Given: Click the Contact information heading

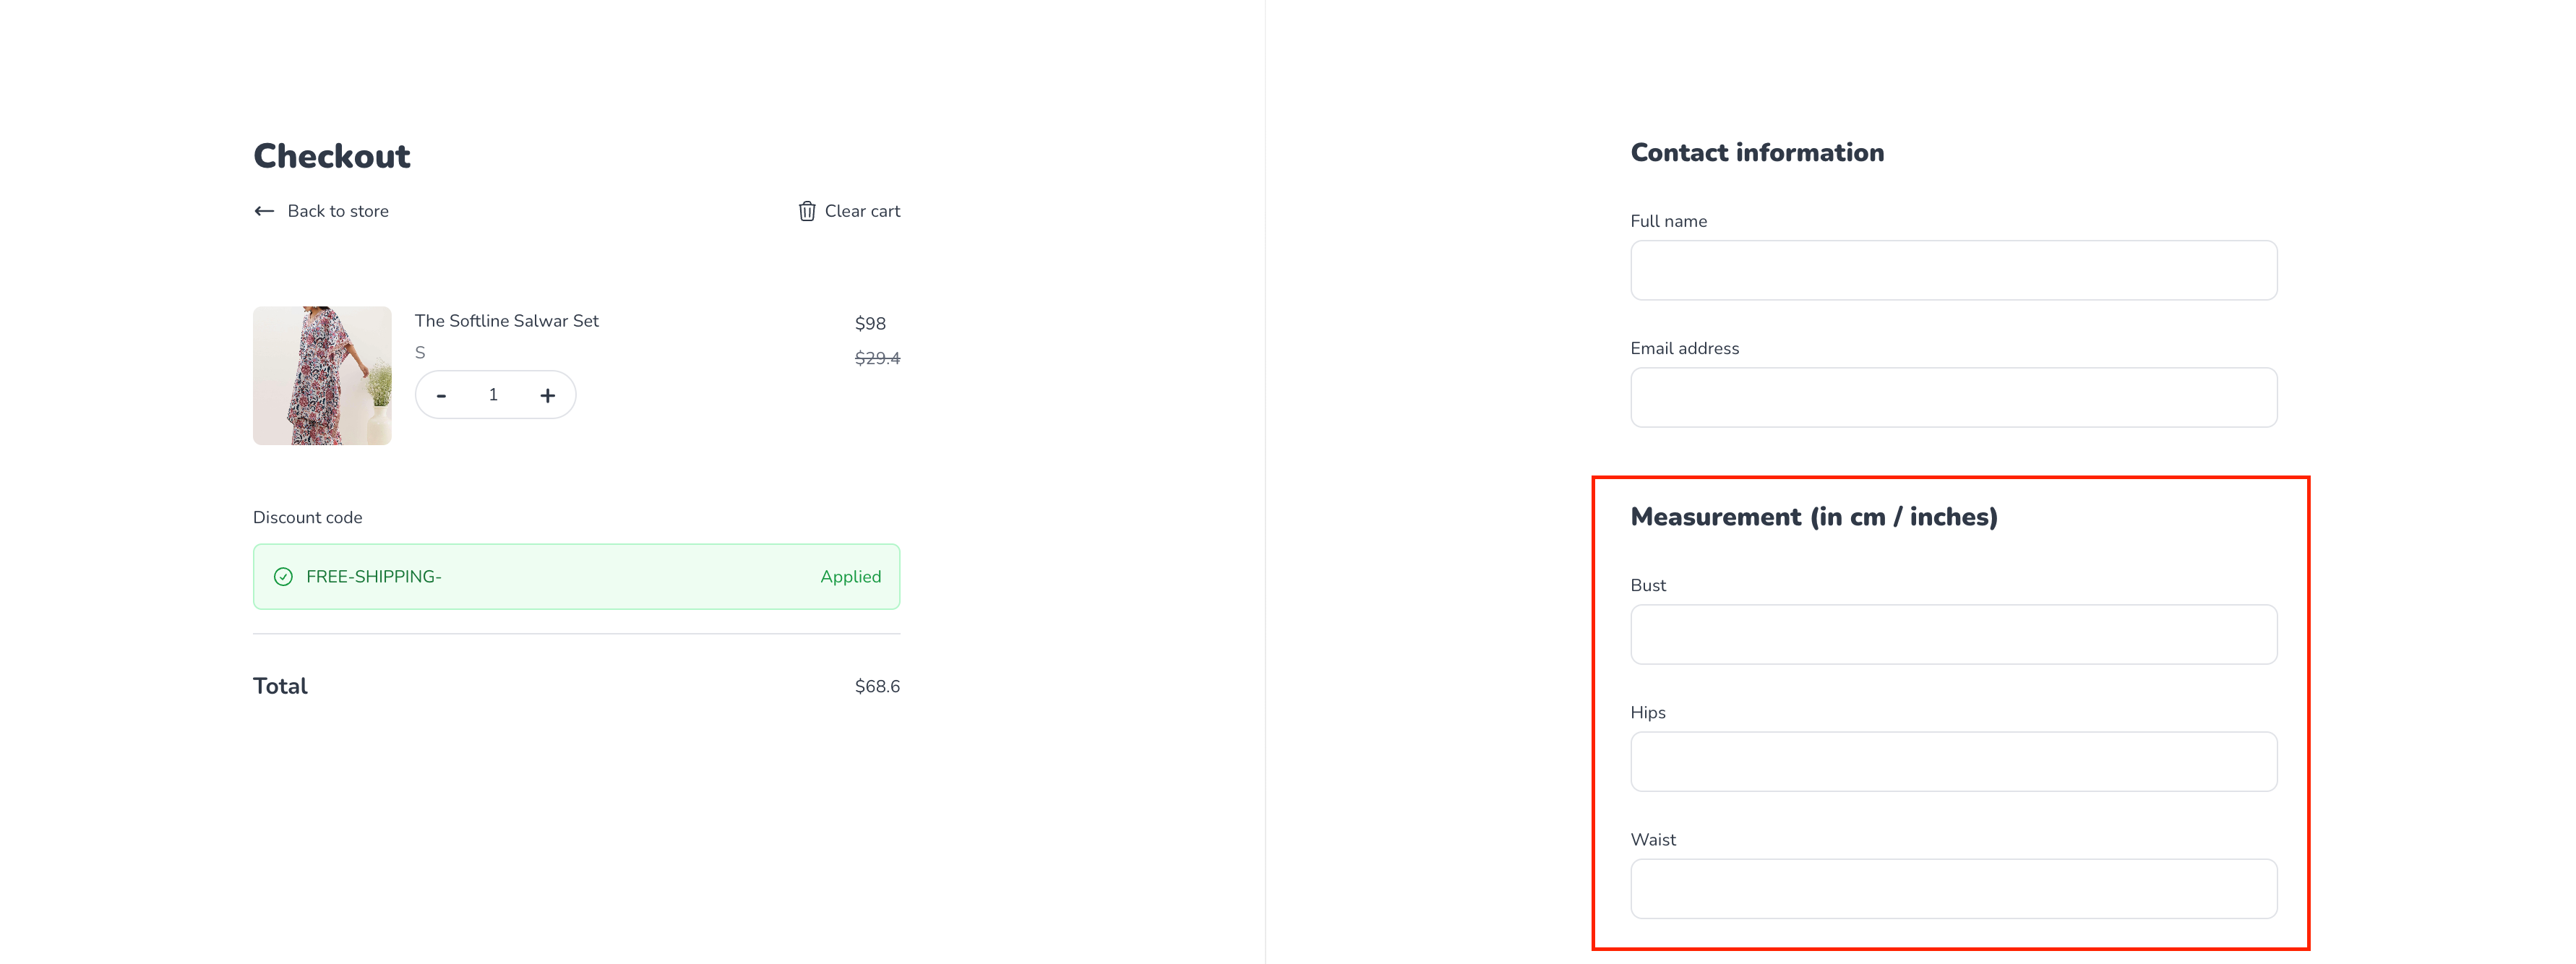Looking at the screenshot, I should pos(1757,152).
